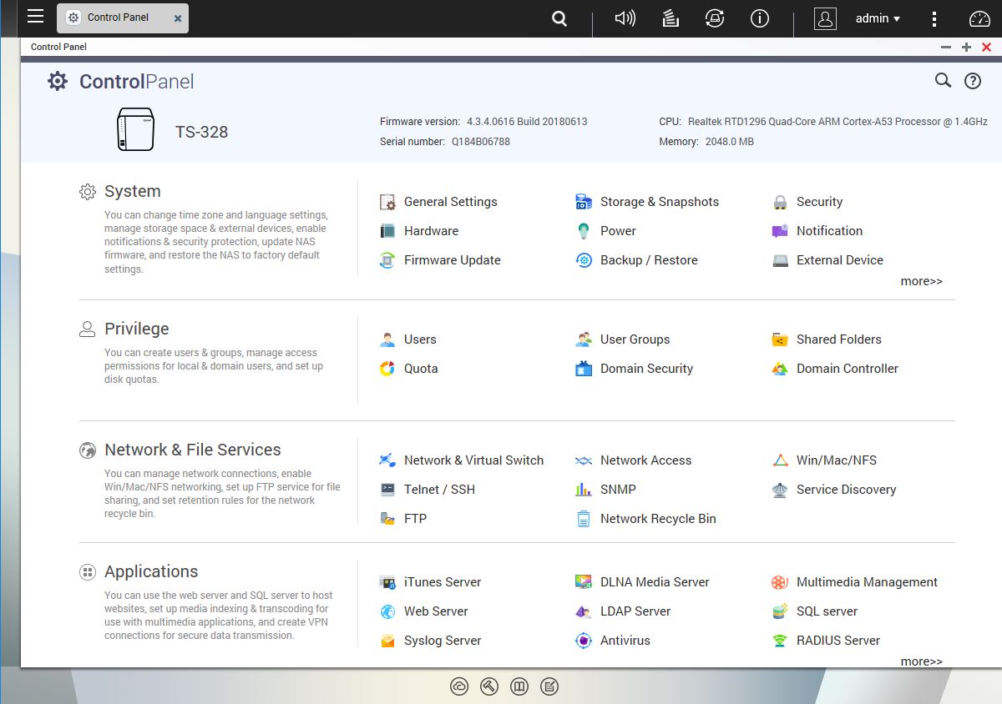Switch to the Control Panel taskbar tab

(x=117, y=18)
